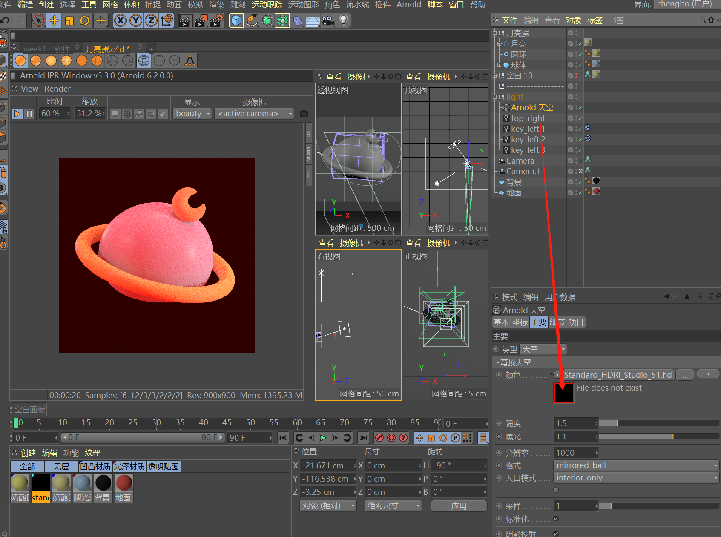Viewport: 721px width, 537px height.
Task: Collapse the 月亮蛋 group in the object tree
Action: click(495, 33)
